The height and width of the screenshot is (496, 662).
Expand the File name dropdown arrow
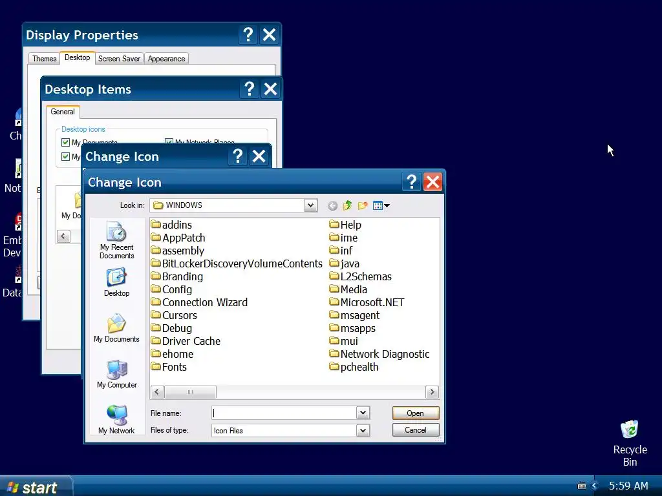tap(363, 413)
